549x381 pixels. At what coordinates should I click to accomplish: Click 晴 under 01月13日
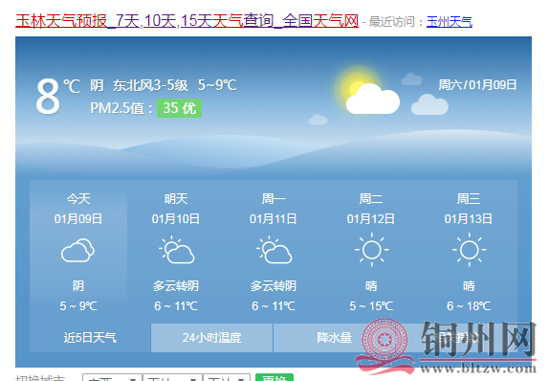[470, 286]
